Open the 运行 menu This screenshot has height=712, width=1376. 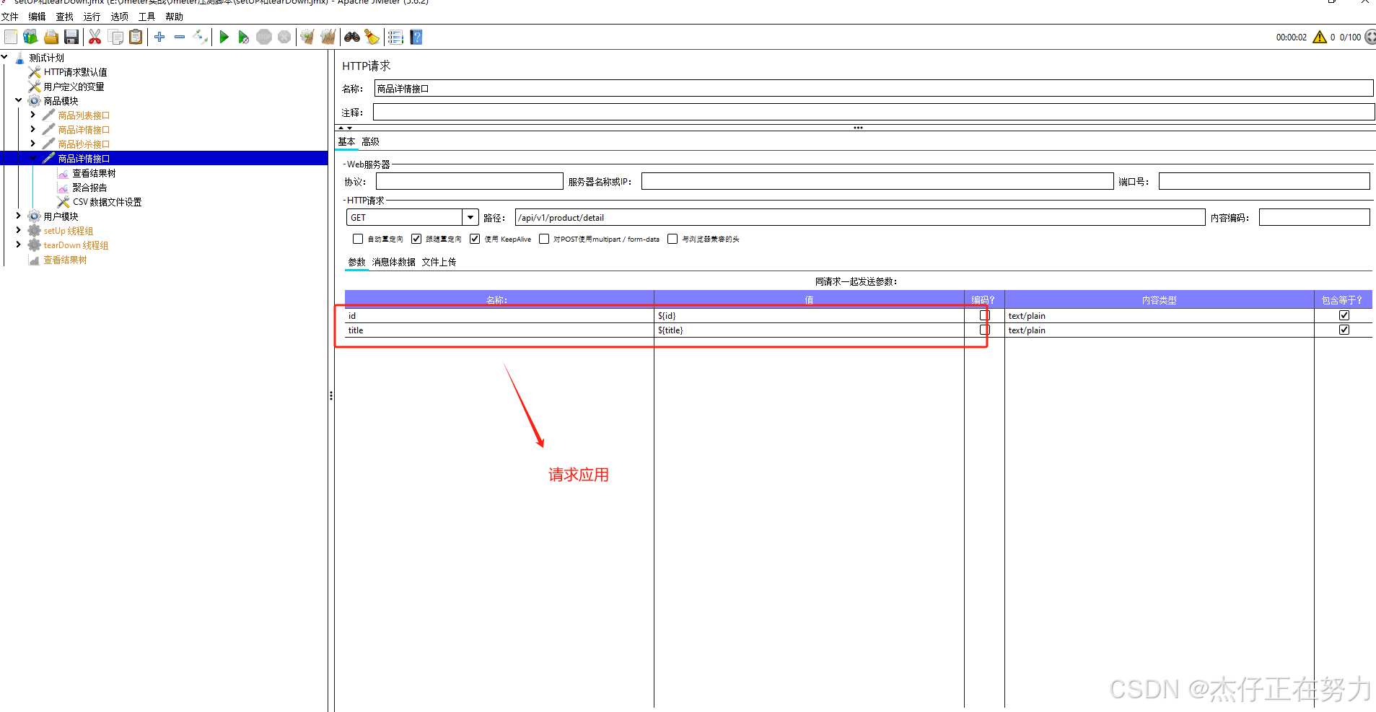(x=92, y=17)
